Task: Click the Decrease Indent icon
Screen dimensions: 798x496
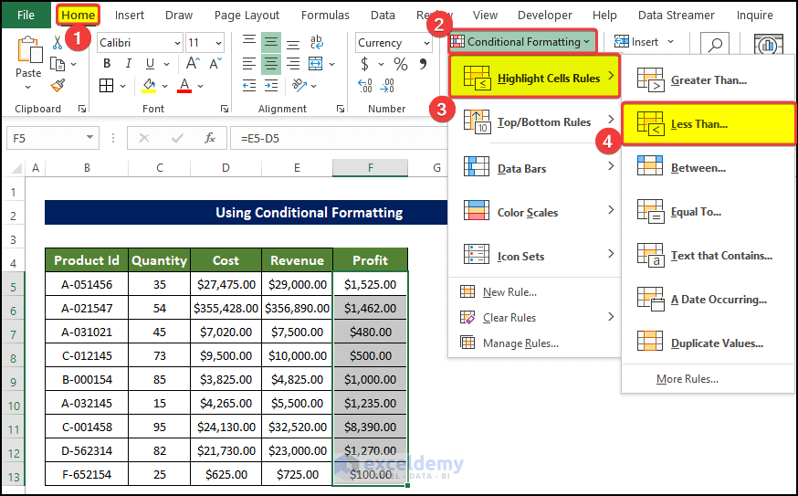Action: (x=249, y=86)
